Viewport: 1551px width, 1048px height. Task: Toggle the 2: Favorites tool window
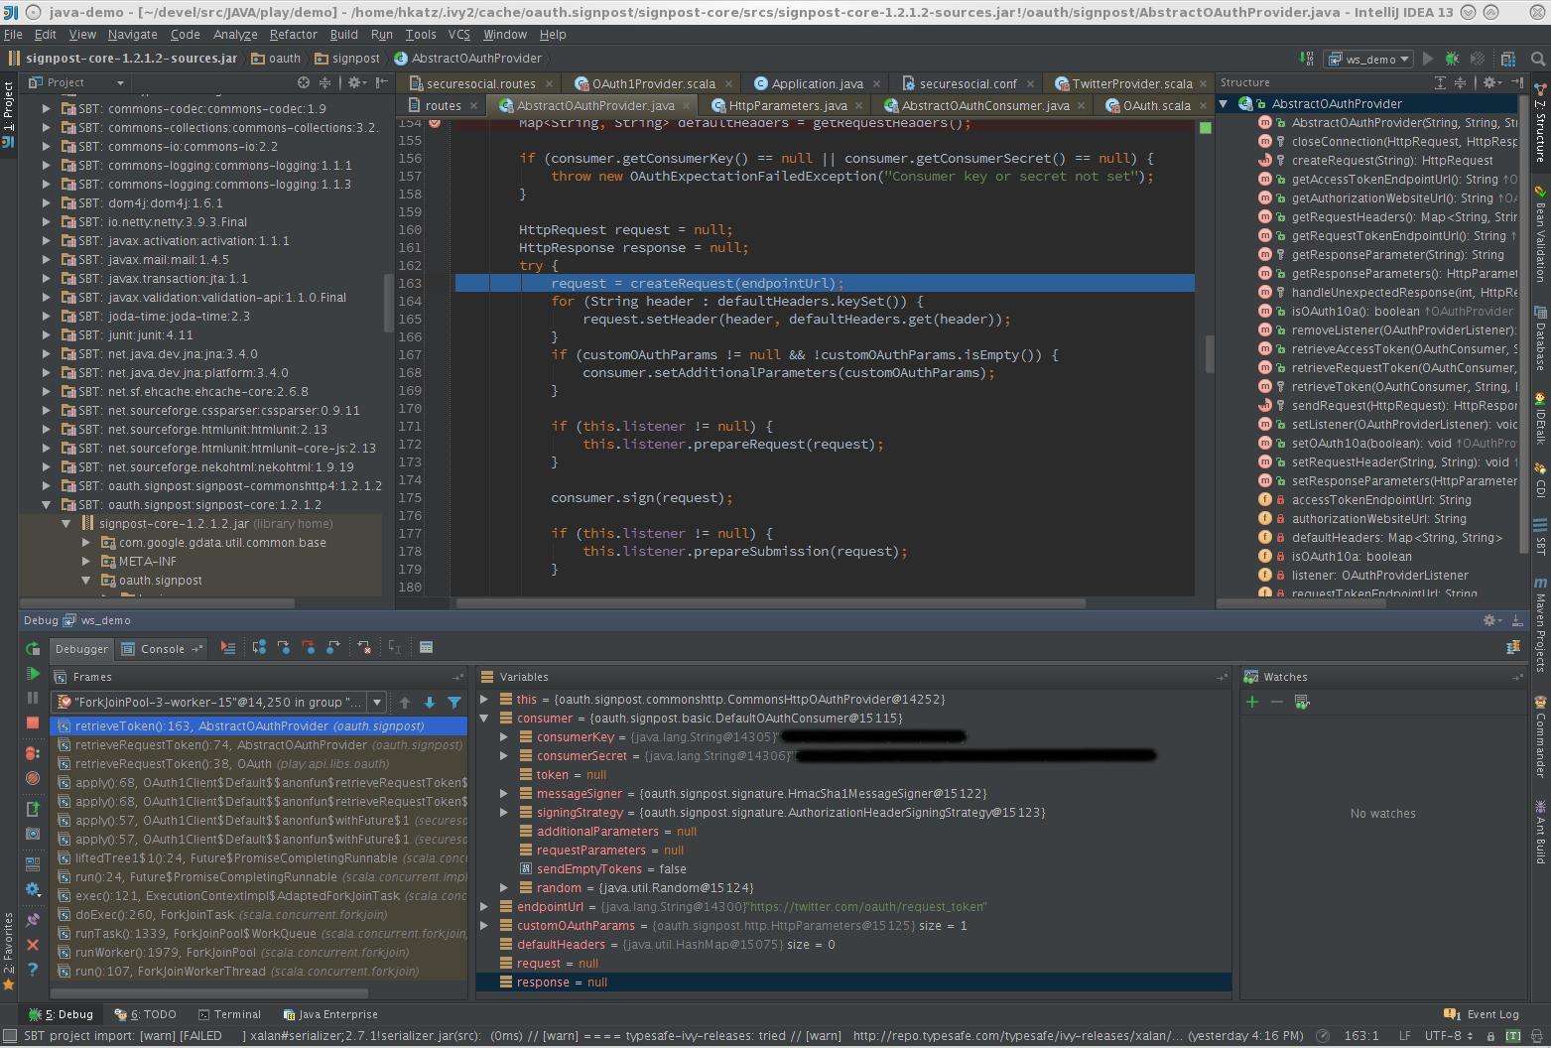point(9,951)
